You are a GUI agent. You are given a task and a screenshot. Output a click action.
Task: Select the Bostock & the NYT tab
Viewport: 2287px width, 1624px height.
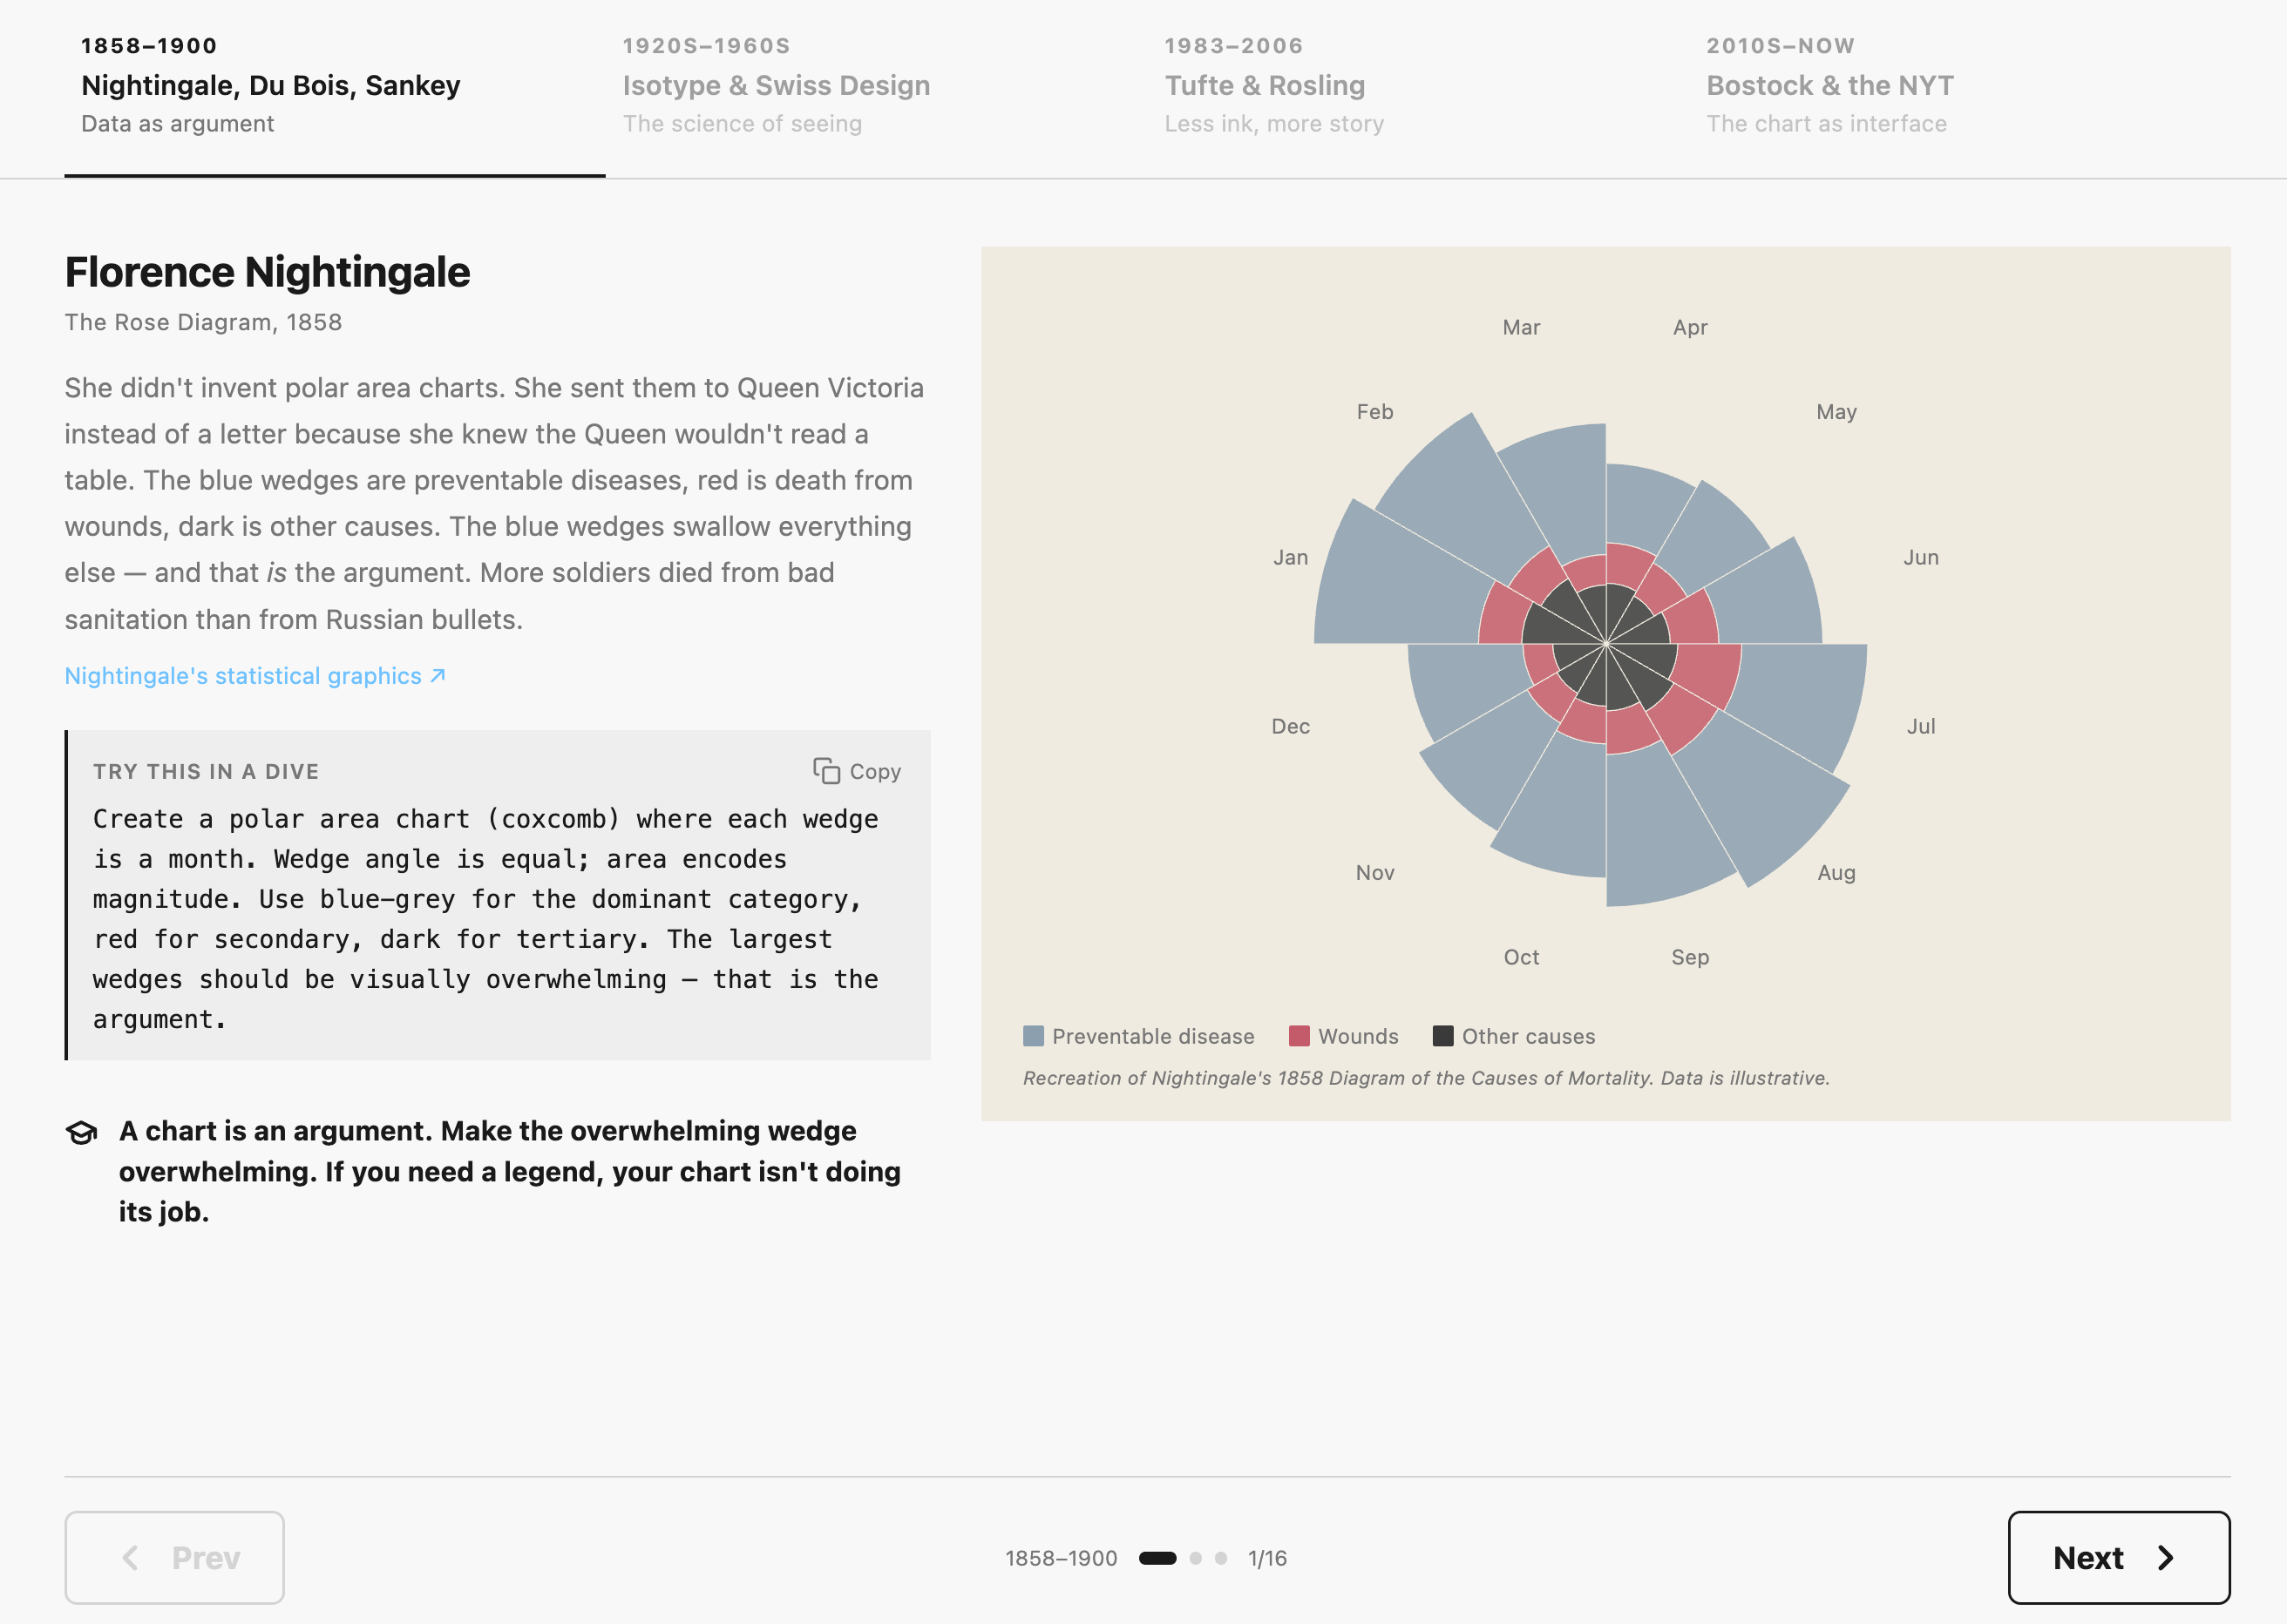click(1831, 85)
